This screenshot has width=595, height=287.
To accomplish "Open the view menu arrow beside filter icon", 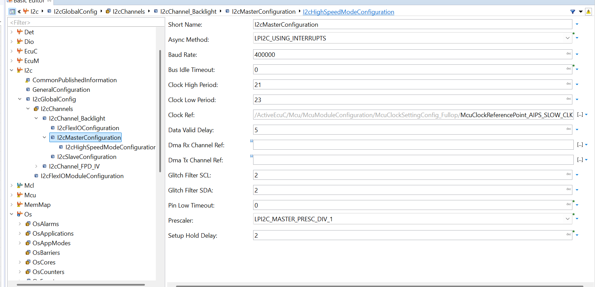I will [x=581, y=12].
